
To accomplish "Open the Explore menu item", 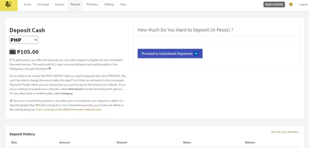I will click(x=60, y=4).
